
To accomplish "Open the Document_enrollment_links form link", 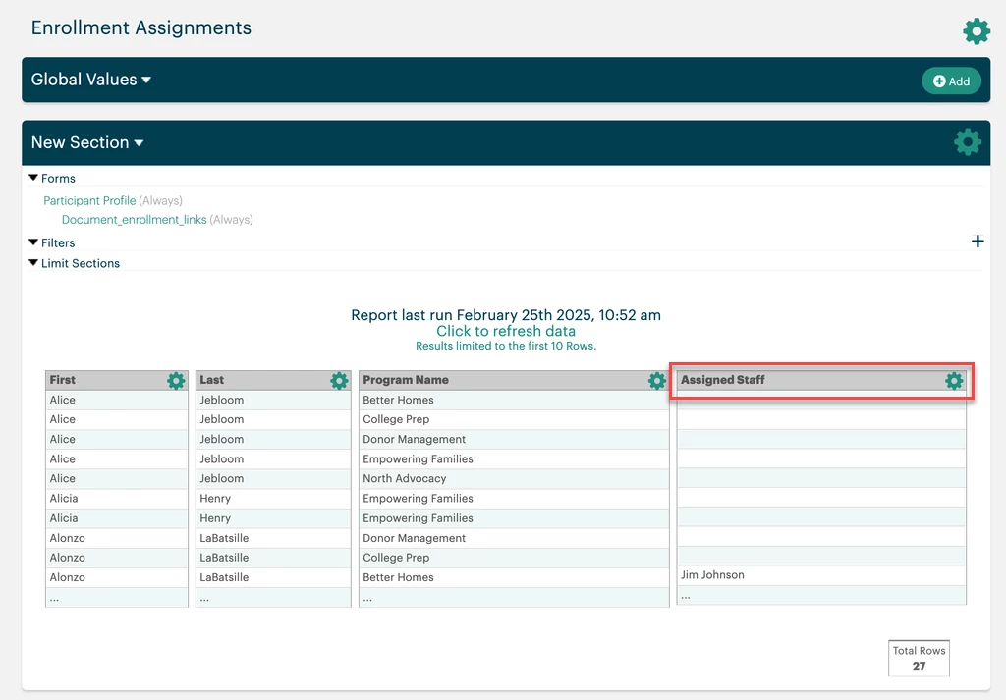I will click(134, 220).
